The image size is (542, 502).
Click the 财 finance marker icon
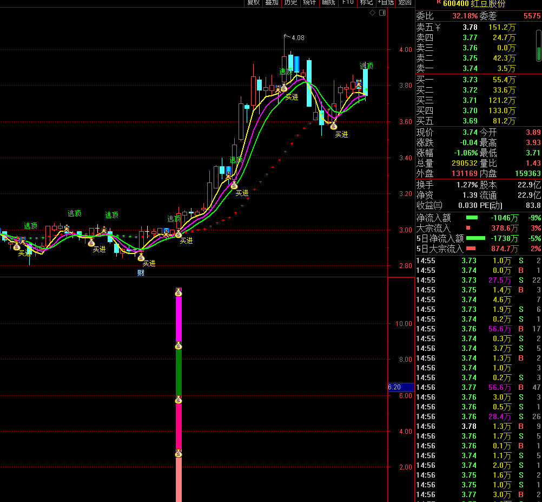(x=141, y=273)
